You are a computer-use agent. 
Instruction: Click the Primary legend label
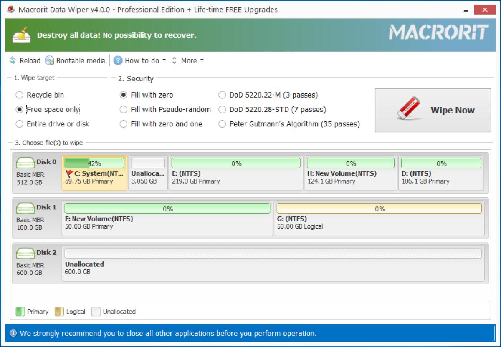click(x=38, y=312)
